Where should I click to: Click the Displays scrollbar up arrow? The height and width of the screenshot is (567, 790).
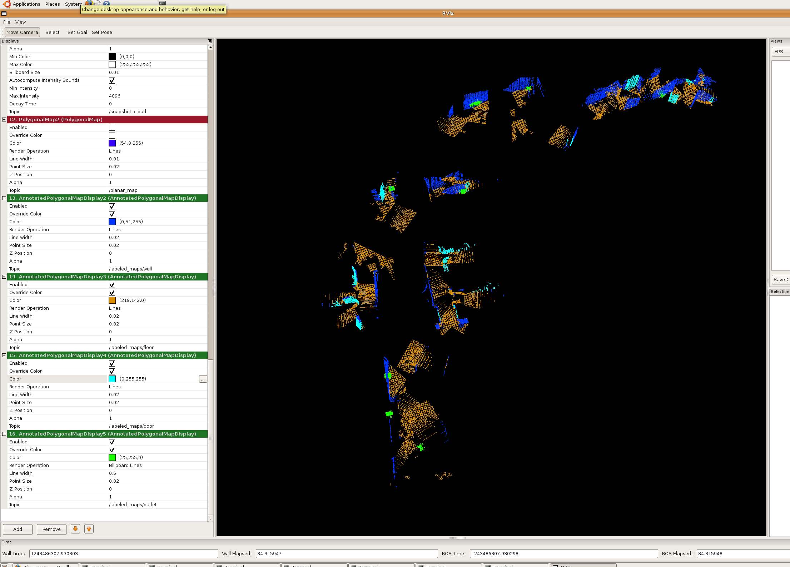tap(210, 47)
